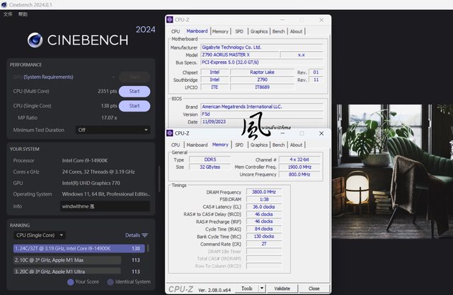Click the Your Score legend dot

[x=71, y=282]
